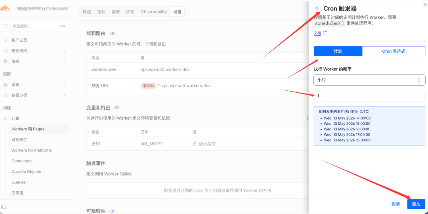The image size is (428, 214).
Task: Switch to the 部署 tab
Action: 116,12
